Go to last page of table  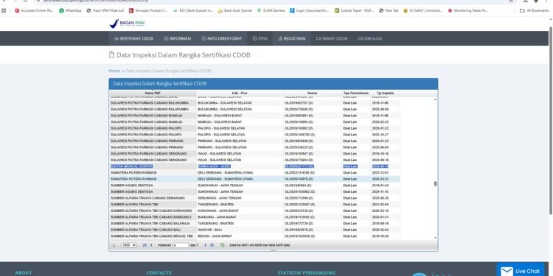[x=212, y=245]
